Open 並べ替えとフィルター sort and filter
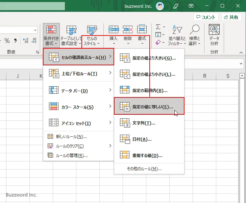This screenshot has width=246, height=203. coord(177,35)
